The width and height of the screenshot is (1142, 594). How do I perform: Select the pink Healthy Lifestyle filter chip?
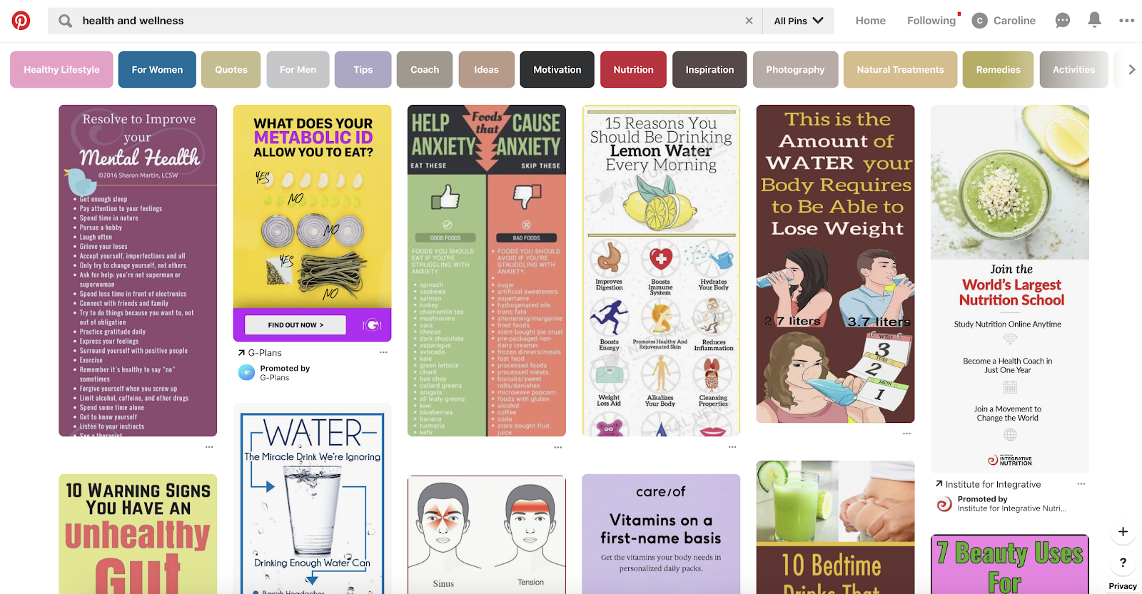point(61,69)
